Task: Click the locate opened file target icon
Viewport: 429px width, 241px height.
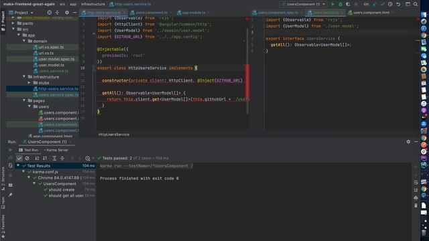Action: pyautogui.click(x=49, y=13)
